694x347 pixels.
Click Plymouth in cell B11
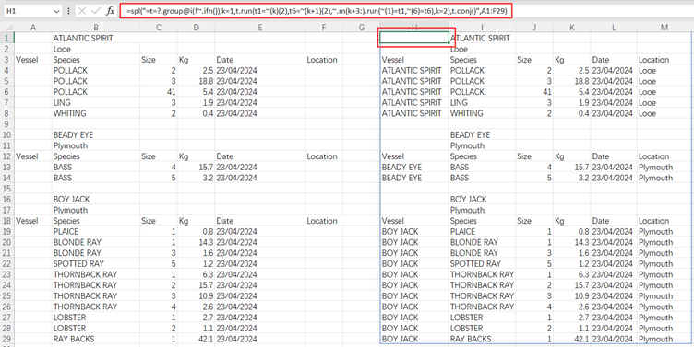70,145
